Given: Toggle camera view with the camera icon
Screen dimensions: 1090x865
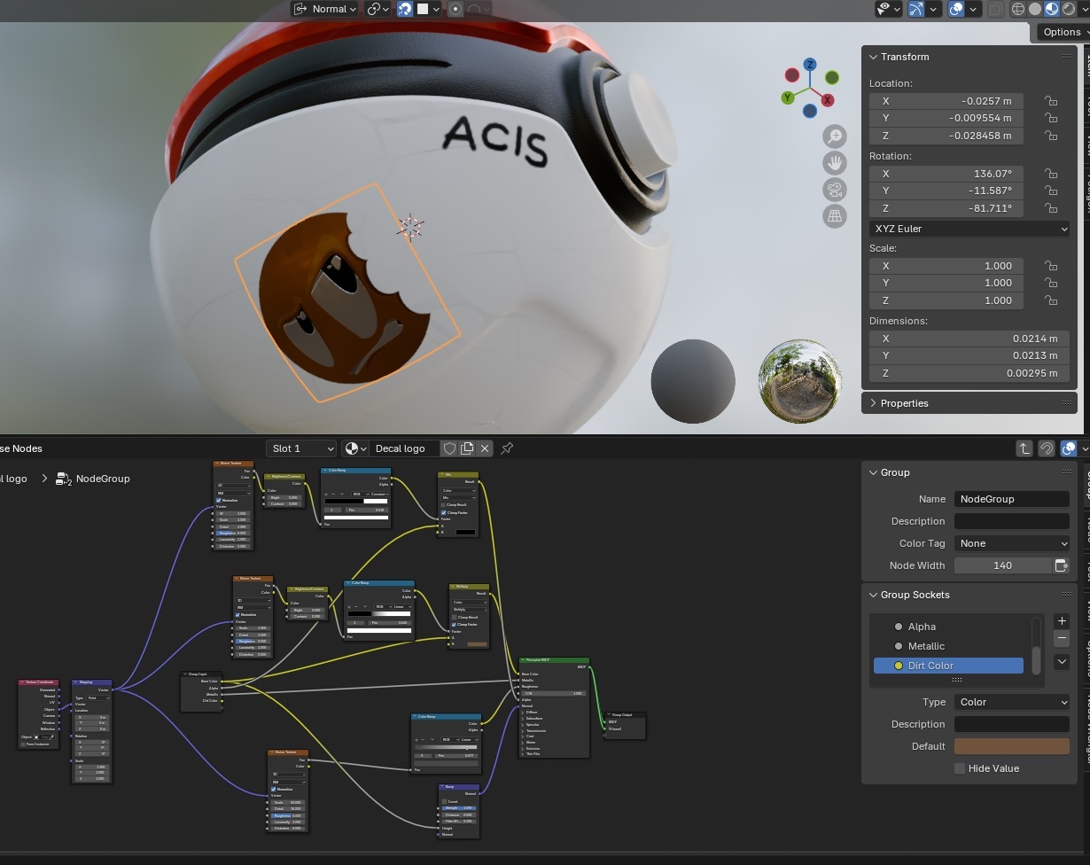Looking at the screenshot, I should [834, 189].
